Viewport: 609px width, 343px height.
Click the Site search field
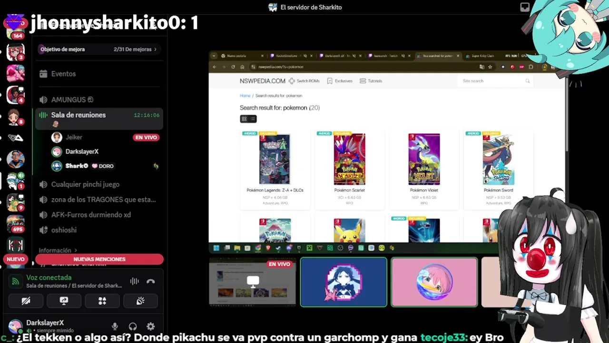tap(495, 81)
